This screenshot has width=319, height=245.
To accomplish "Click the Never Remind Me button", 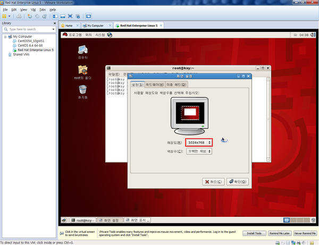I will [305, 233].
